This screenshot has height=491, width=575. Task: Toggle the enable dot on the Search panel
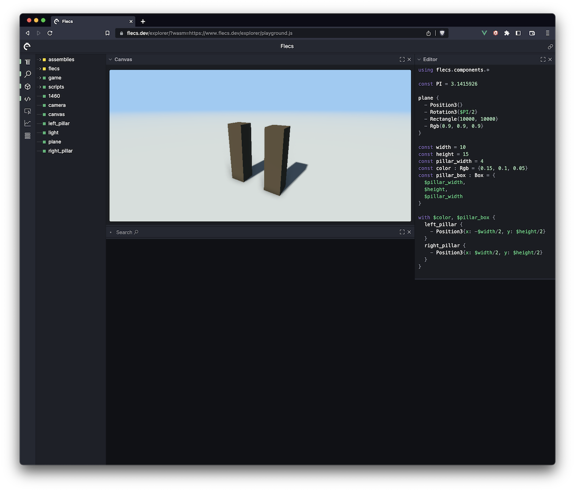(111, 232)
